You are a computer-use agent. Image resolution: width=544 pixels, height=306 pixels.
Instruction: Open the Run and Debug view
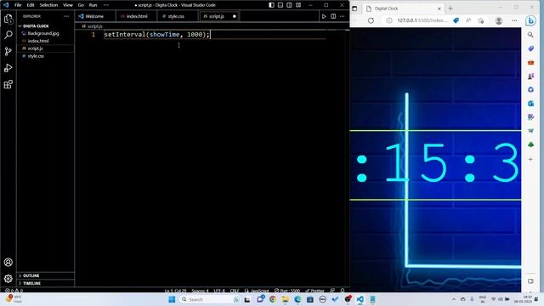coord(8,68)
